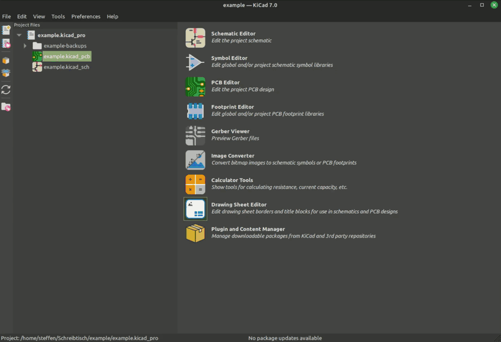Click the 'Project Files' panel heading
Image resolution: width=501 pixels, height=342 pixels.
click(x=27, y=25)
